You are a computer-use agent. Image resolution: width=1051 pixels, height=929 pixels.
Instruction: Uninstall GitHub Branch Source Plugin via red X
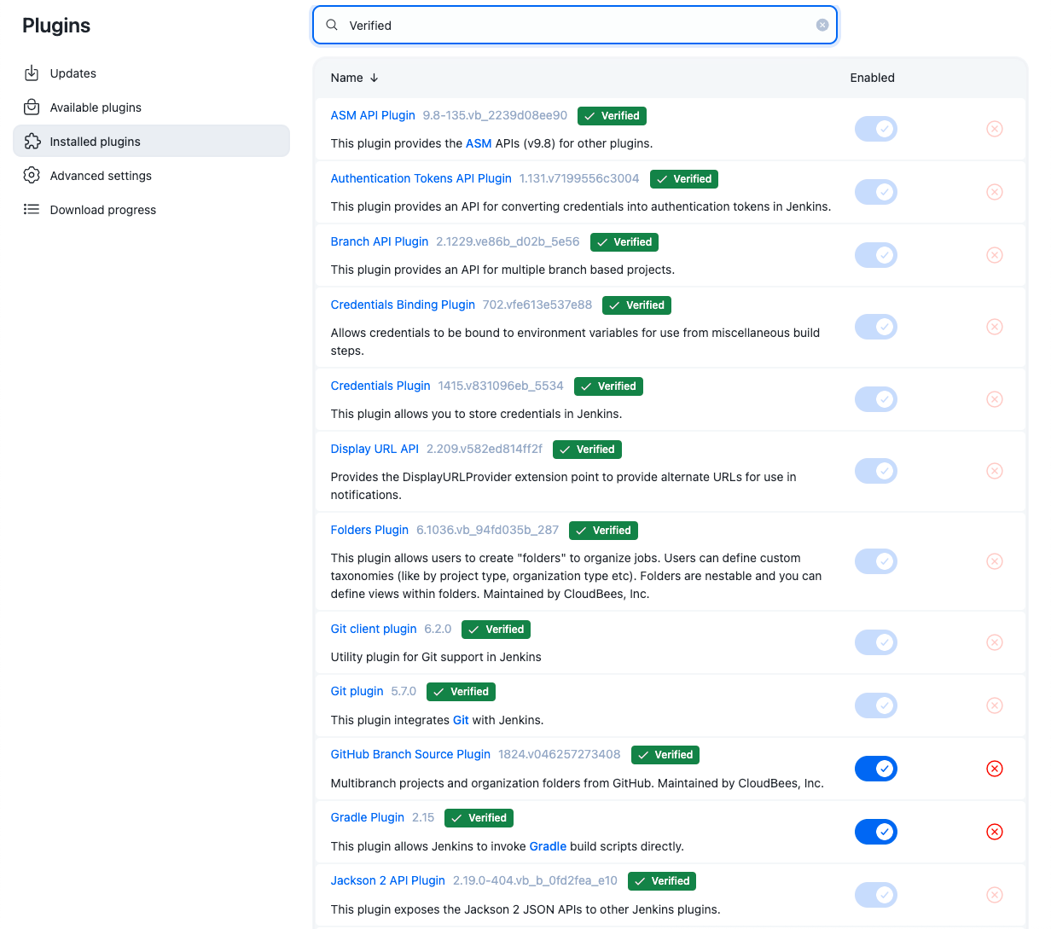pos(994,769)
